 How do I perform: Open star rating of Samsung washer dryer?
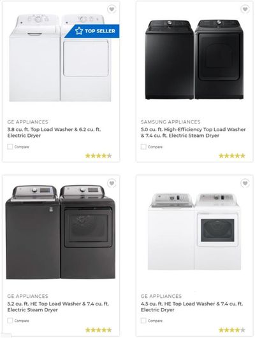(232, 156)
